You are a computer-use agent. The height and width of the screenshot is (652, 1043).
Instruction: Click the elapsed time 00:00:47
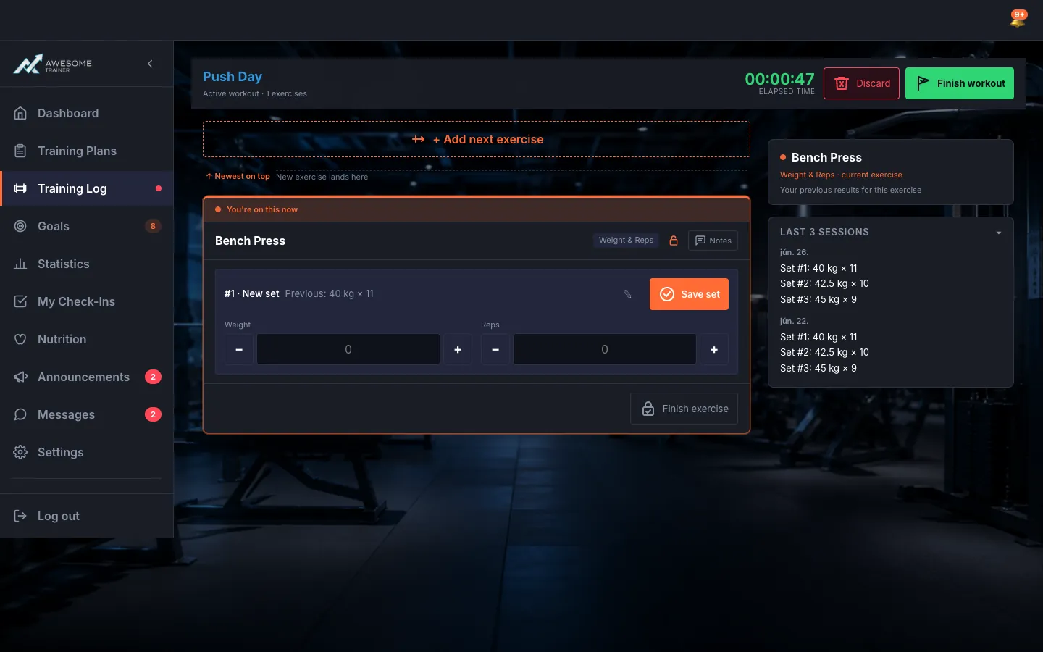(x=779, y=78)
